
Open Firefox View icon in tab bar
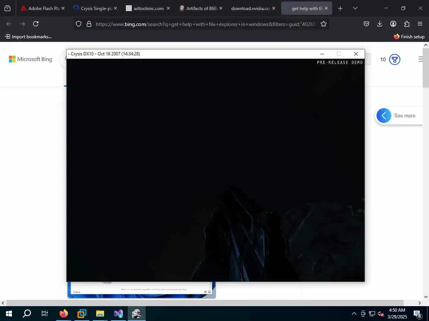7,9
